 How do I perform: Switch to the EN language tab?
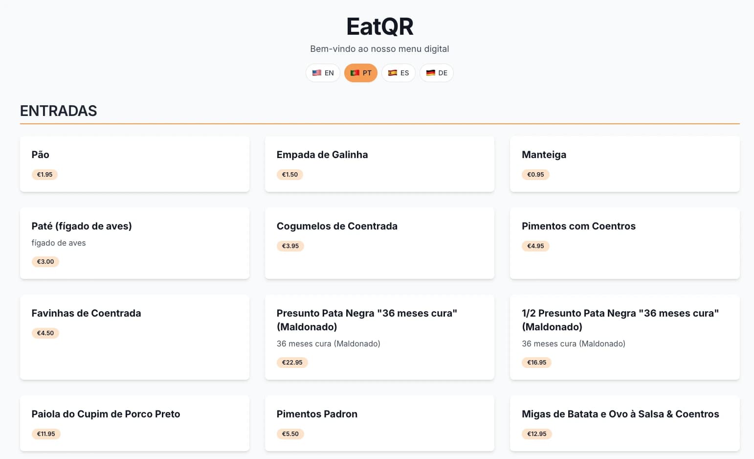click(x=323, y=72)
